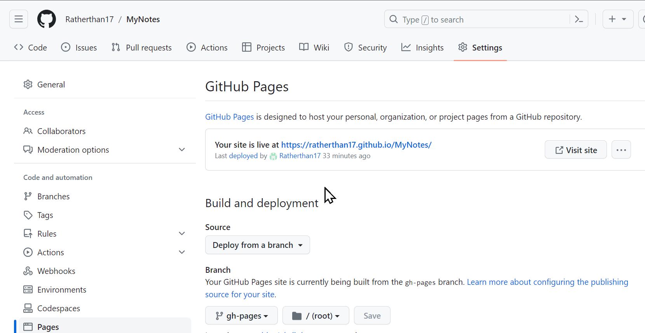Open the live site URL link
This screenshot has width=645, height=333.
tap(356, 145)
